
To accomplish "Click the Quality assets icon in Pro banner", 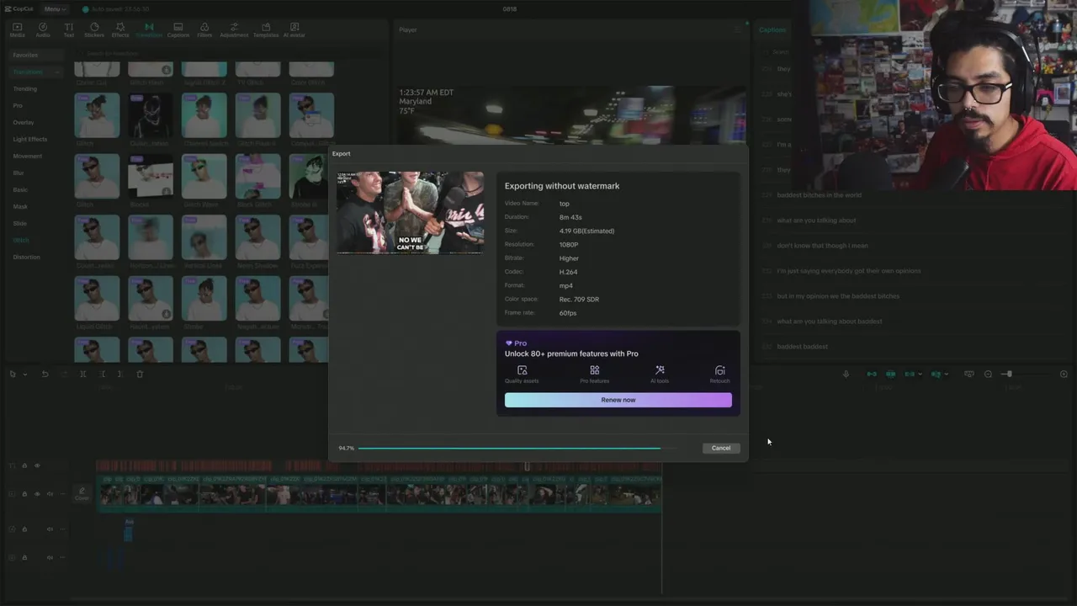I will 522,370.
